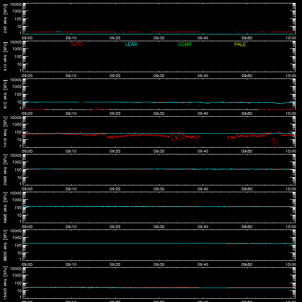The image size is (302, 302).
Task: Click 09:10 time label of 245 MHz plot
Action: (x=71, y=38)
